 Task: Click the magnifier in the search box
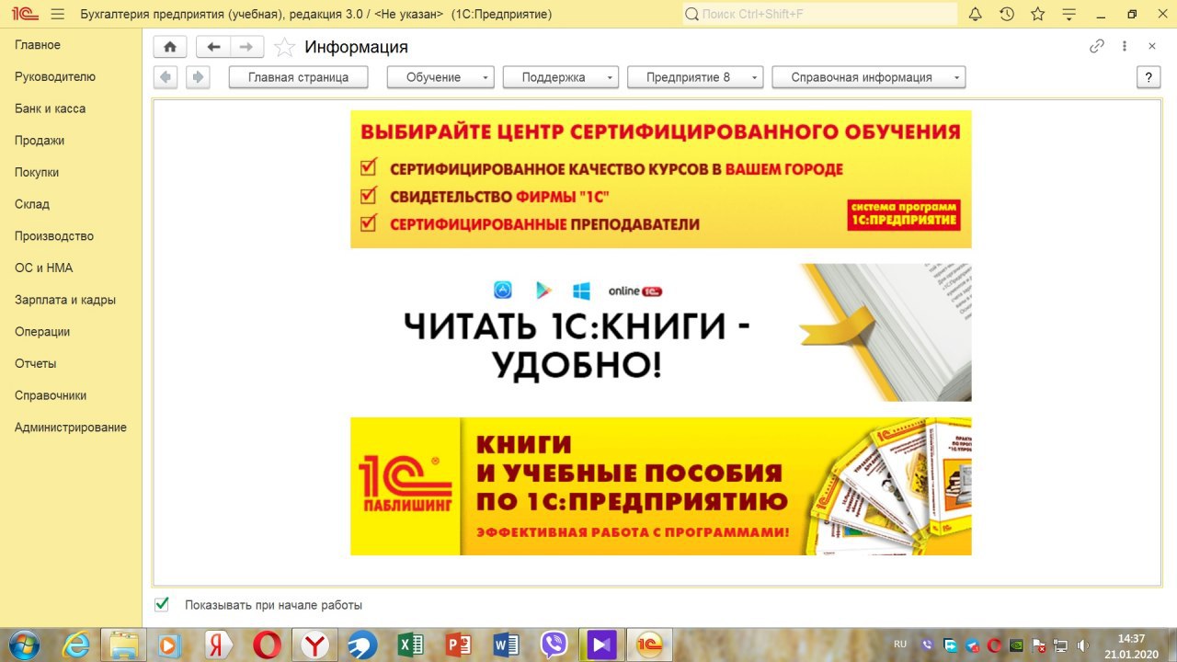coord(692,14)
